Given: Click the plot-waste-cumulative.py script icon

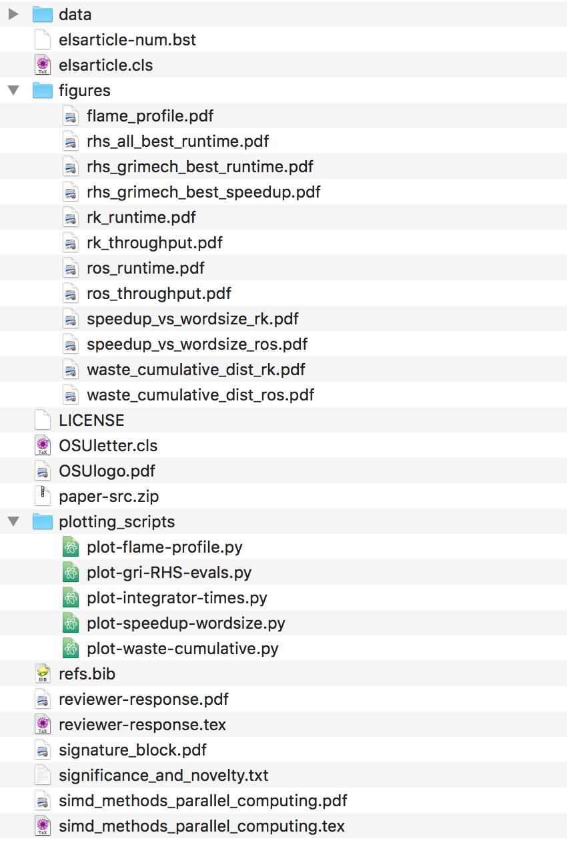Looking at the screenshot, I should coord(71,649).
